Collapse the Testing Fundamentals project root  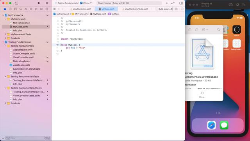click(x=3, y=42)
